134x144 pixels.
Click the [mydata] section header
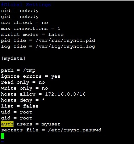(13, 58)
